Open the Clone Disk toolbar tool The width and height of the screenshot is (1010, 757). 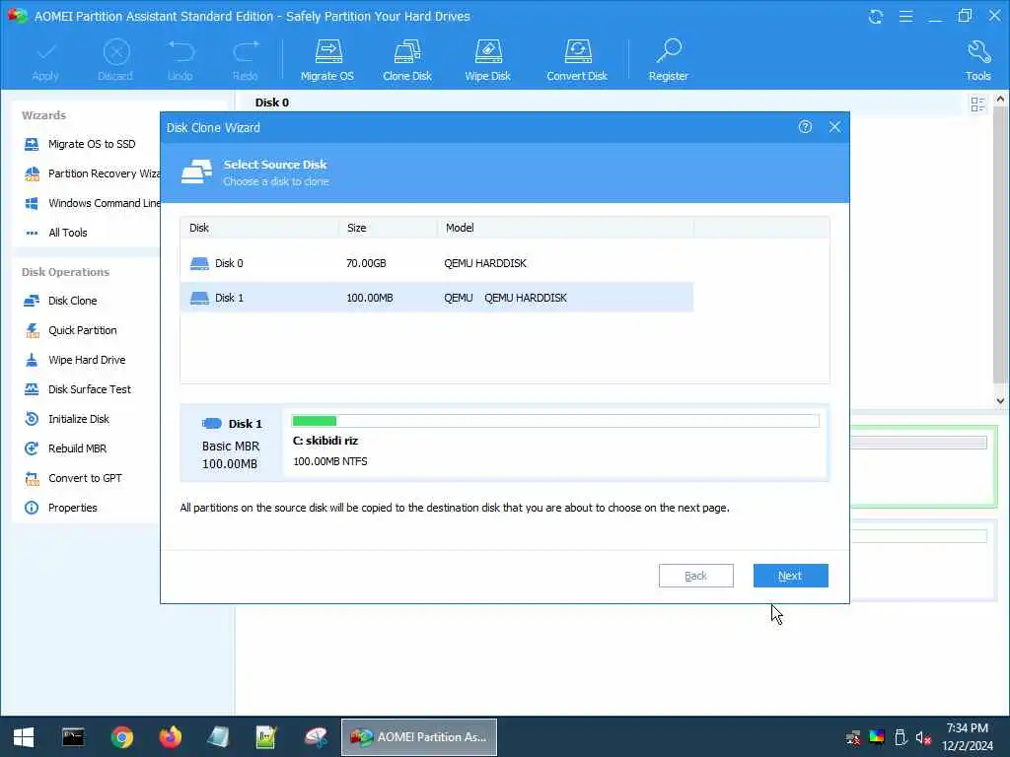407,60
